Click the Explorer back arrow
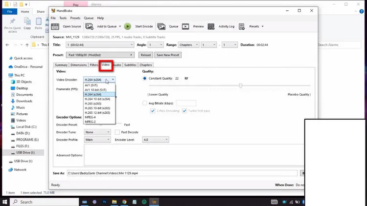Image resolution: width=367 pixels, height=206 pixels. [x=7, y=45]
